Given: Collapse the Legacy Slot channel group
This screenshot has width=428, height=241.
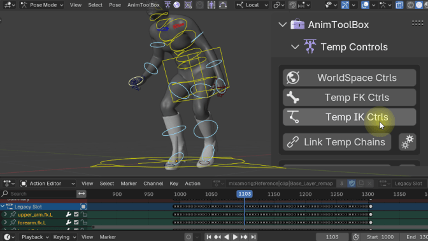Looking at the screenshot, I should click(3, 207).
